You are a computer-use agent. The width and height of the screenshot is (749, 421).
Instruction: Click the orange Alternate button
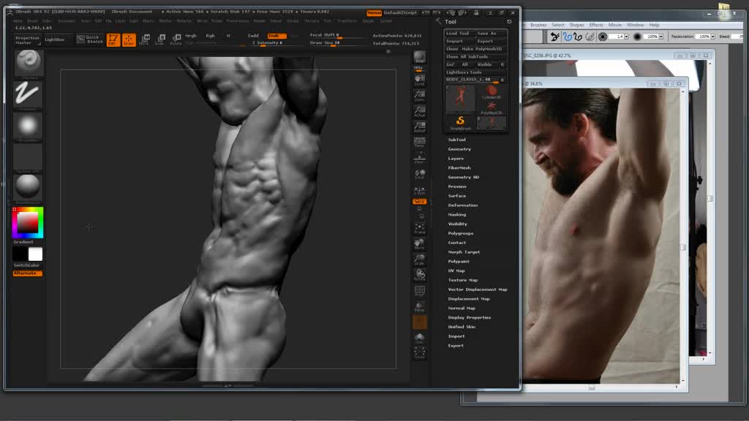tap(28, 273)
